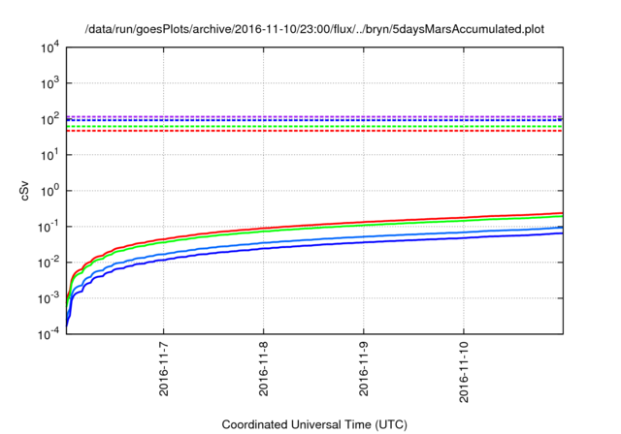
Task: Click the Coordinated Universal Time (UTC) label
Action: (x=314, y=424)
